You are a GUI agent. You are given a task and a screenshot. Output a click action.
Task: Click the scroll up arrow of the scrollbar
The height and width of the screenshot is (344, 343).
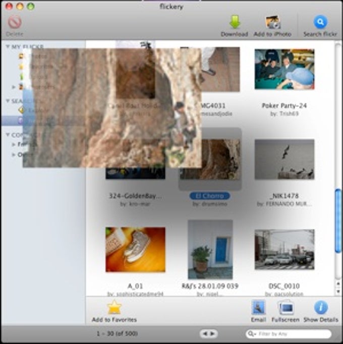coord(338,284)
